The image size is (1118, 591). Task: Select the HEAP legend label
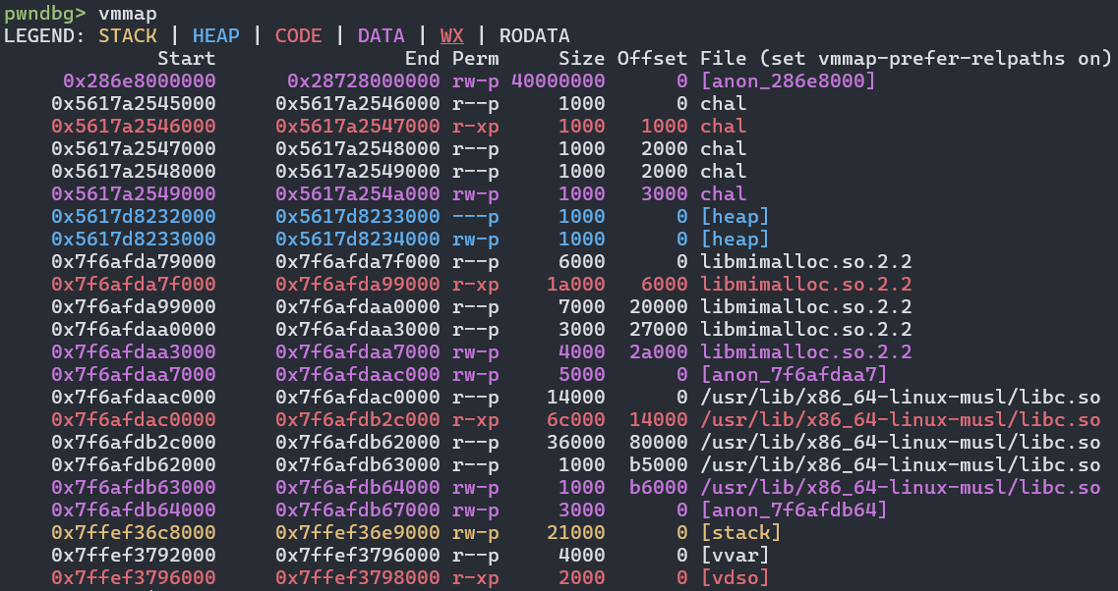pos(216,35)
